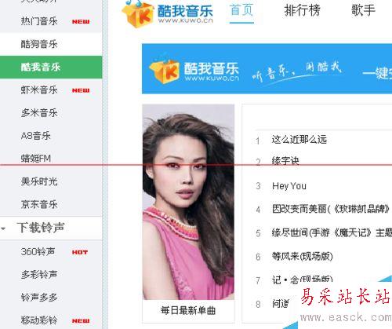Click the 每日最新单曲 cover photo
This screenshot has height=329, width=392.
tap(188, 202)
